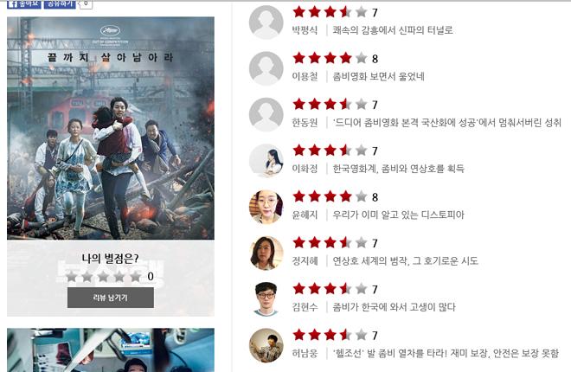Click the Facebook share button
Viewport: 571px width, 372px height.
click(x=60, y=4)
